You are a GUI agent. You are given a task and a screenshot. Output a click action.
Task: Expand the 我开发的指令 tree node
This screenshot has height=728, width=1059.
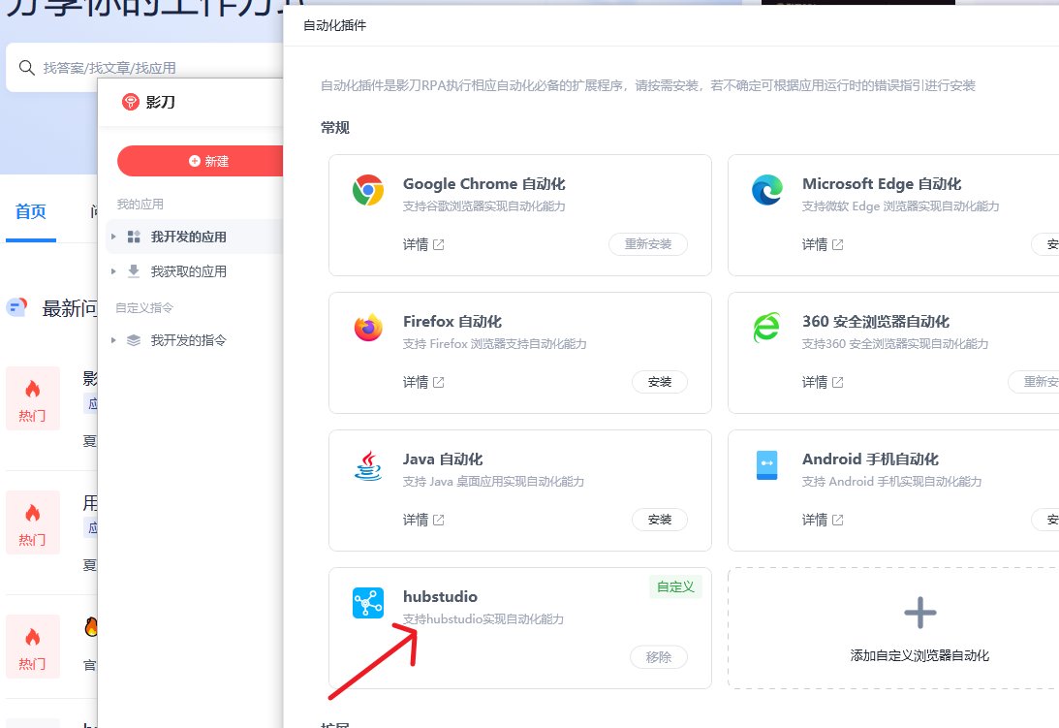pos(113,340)
